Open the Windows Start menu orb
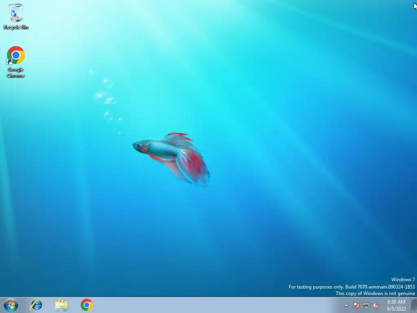Viewport: 417px width, 313px height. [11, 305]
